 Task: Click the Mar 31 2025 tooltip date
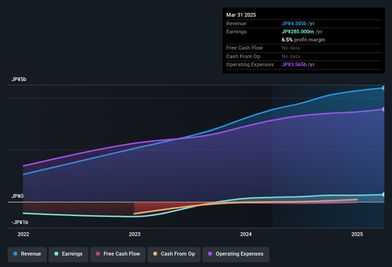(x=241, y=15)
